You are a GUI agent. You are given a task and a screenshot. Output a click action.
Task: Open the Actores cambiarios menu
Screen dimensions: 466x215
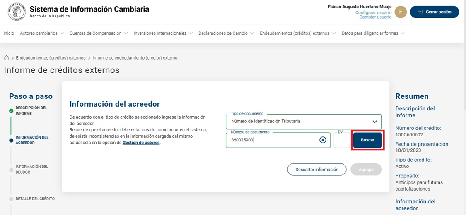[x=41, y=33]
